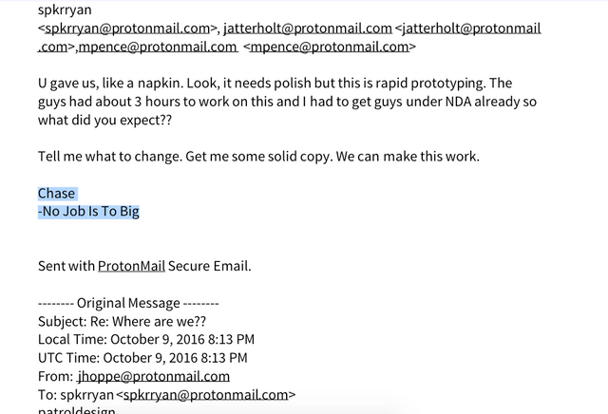Click the "Local Time: October 9, 2016" line

click(x=146, y=340)
